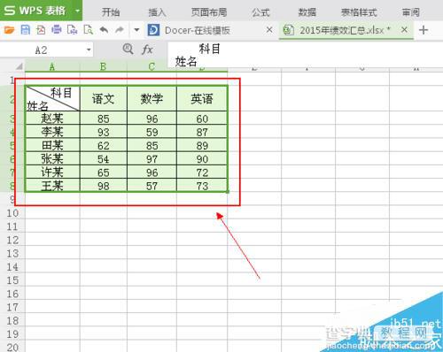Screen dimensions: 443x352
Task: Select 张某's 英语 score 90
Action: tap(202, 158)
